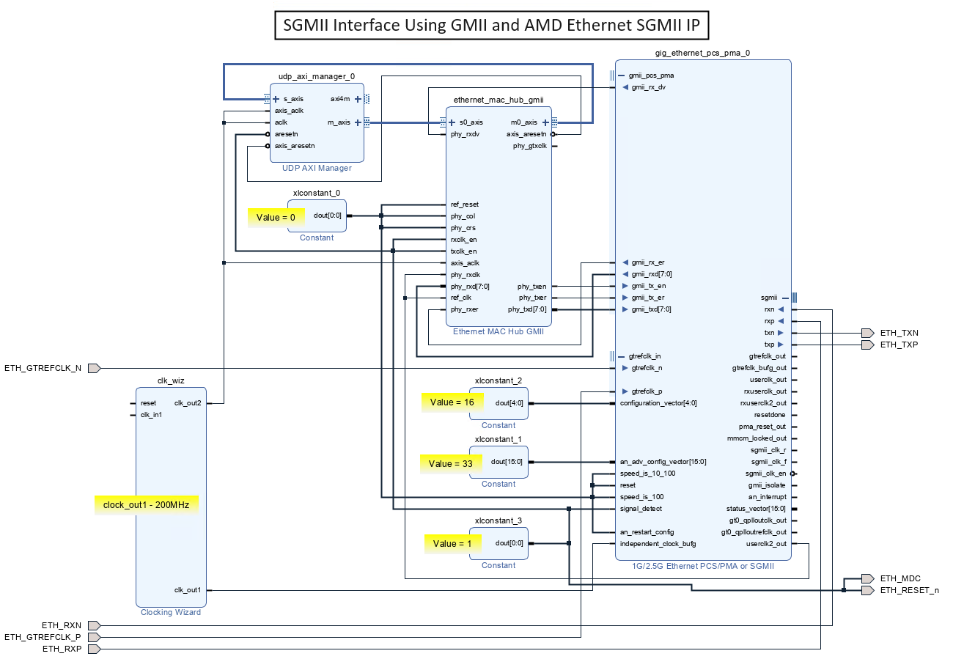Select the gmii_txd[7:0] pin
The width and height of the screenshot is (953, 659).
(x=651, y=309)
